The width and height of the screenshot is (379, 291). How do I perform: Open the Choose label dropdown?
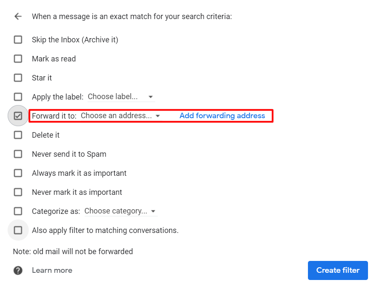coord(121,97)
